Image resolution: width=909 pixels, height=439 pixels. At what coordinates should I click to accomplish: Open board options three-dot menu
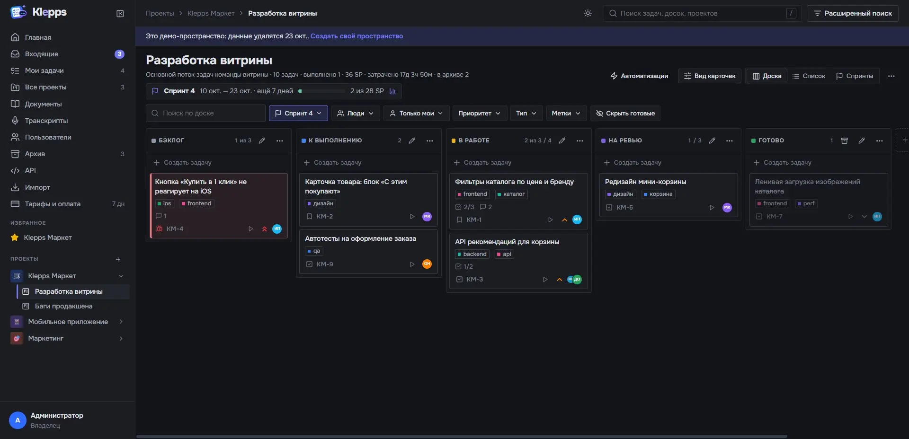point(891,76)
